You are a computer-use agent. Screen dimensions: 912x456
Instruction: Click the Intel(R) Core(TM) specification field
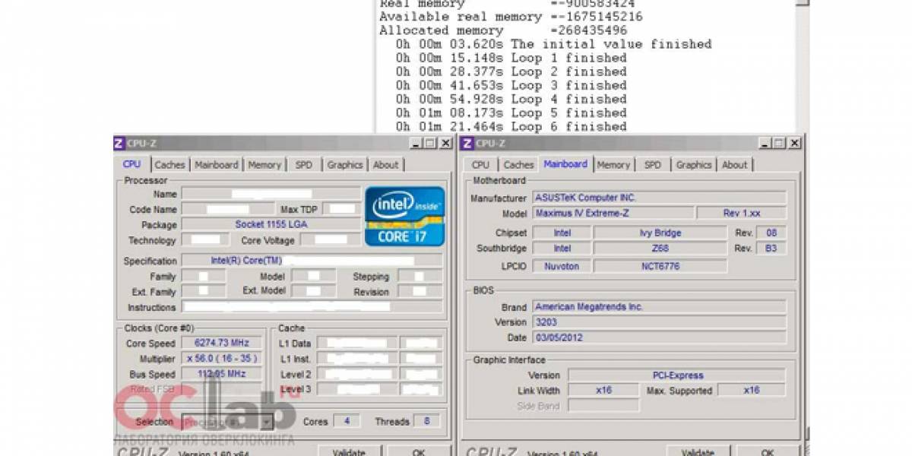coord(312,261)
